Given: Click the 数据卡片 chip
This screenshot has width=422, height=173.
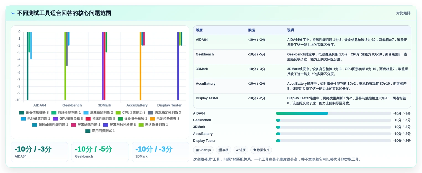Looking at the screenshot, I should 261,150.
